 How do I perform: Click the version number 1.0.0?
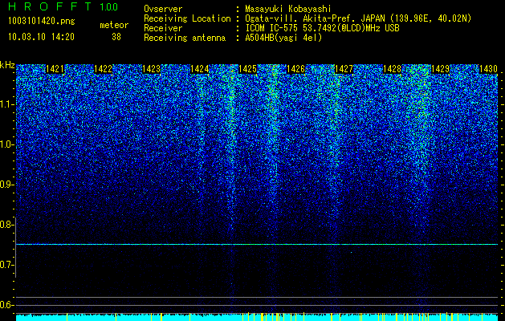coord(108,6)
